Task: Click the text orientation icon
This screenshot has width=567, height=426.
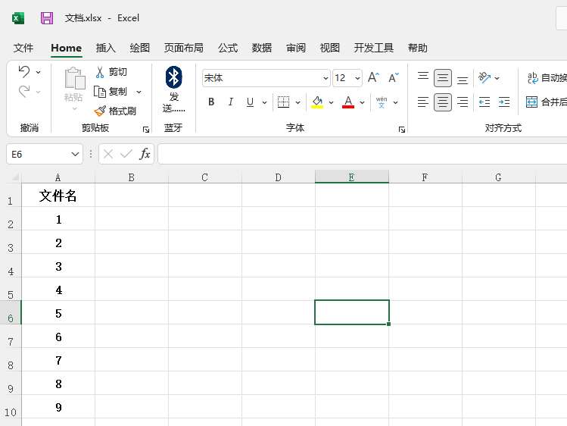Action: click(x=484, y=77)
